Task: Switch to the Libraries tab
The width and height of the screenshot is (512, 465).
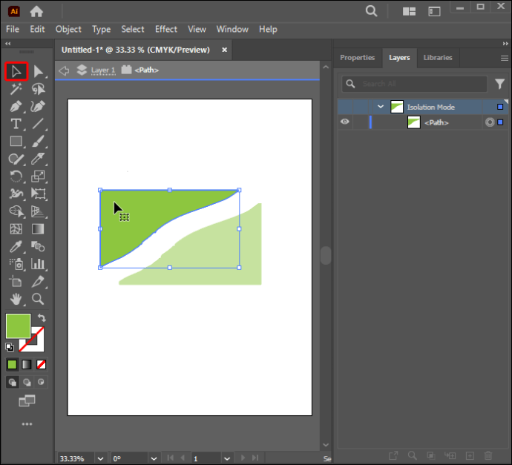Action: 438,57
